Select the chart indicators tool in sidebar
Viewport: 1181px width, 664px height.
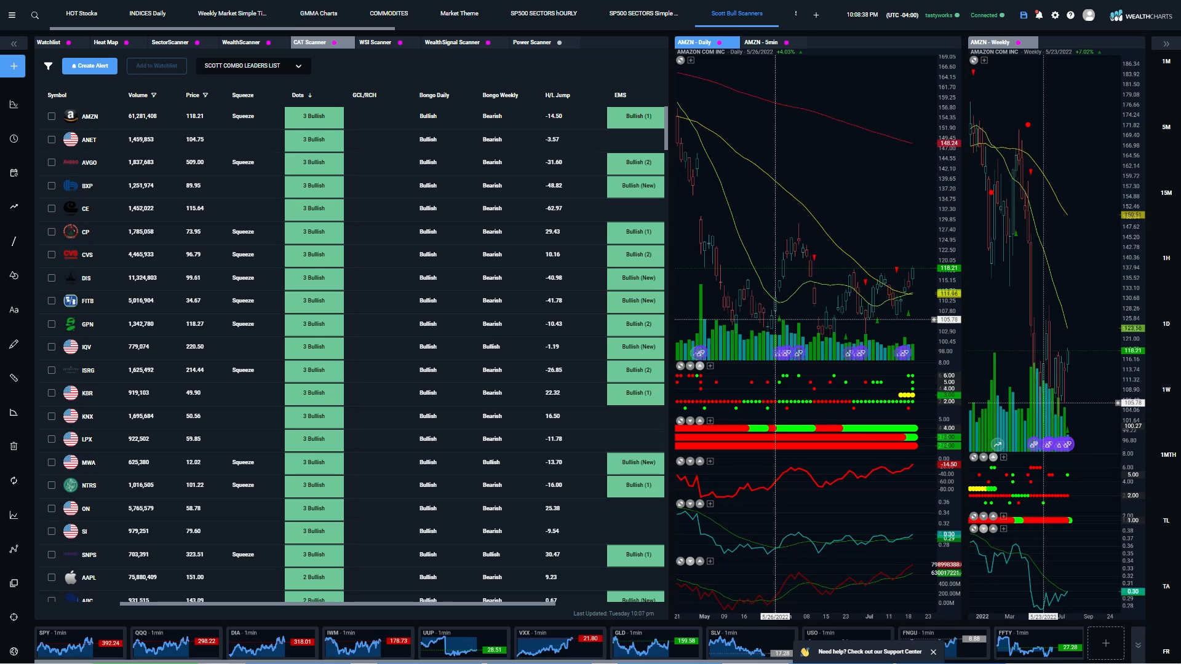pyautogui.click(x=14, y=105)
